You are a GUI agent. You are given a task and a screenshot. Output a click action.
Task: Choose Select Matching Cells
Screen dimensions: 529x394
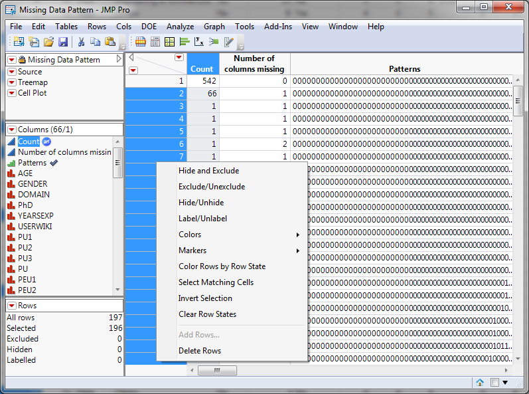(x=232, y=282)
